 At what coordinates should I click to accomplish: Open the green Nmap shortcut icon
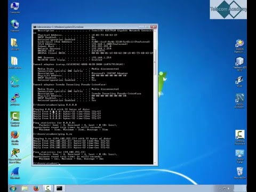tap(15, 81)
